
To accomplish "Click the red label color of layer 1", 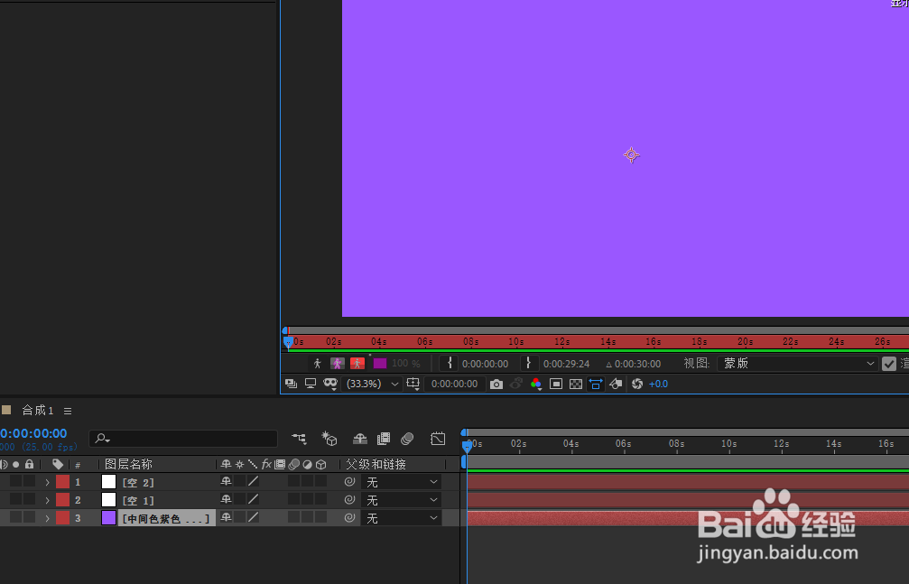I will (x=62, y=482).
